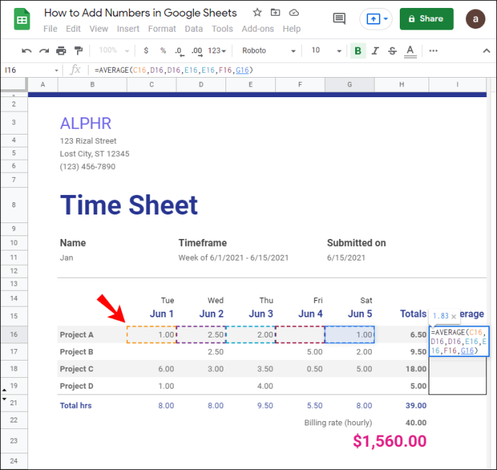Click the 'Time Sheet' title cell
Image resolution: width=497 pixels, height=470 pixels.
pos(129,205)
